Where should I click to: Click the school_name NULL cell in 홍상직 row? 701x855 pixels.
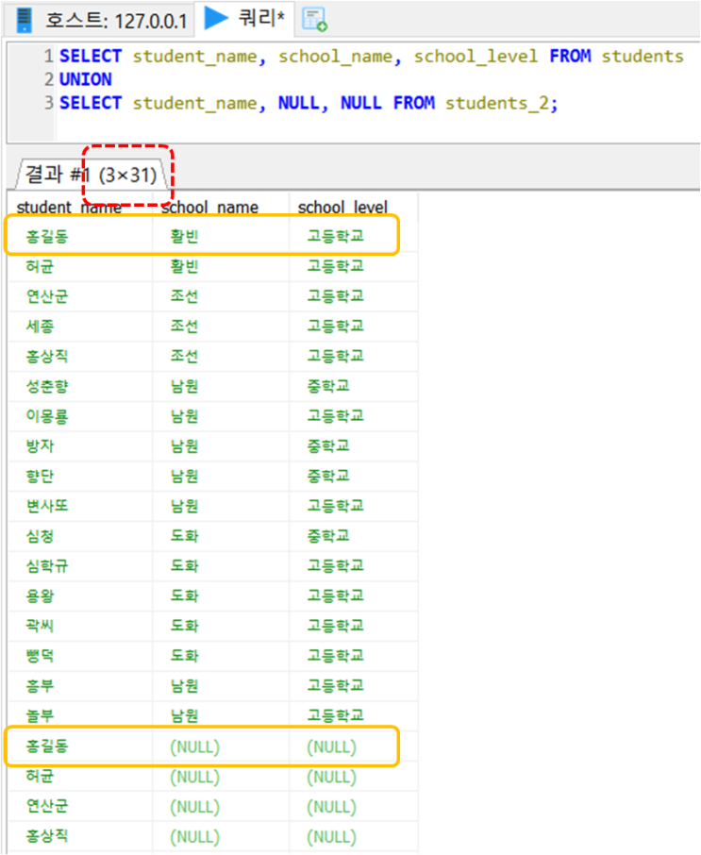194,836
